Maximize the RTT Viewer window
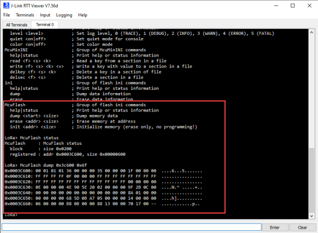The width and height of the screenshot is (318, 233). coord(293,5)
